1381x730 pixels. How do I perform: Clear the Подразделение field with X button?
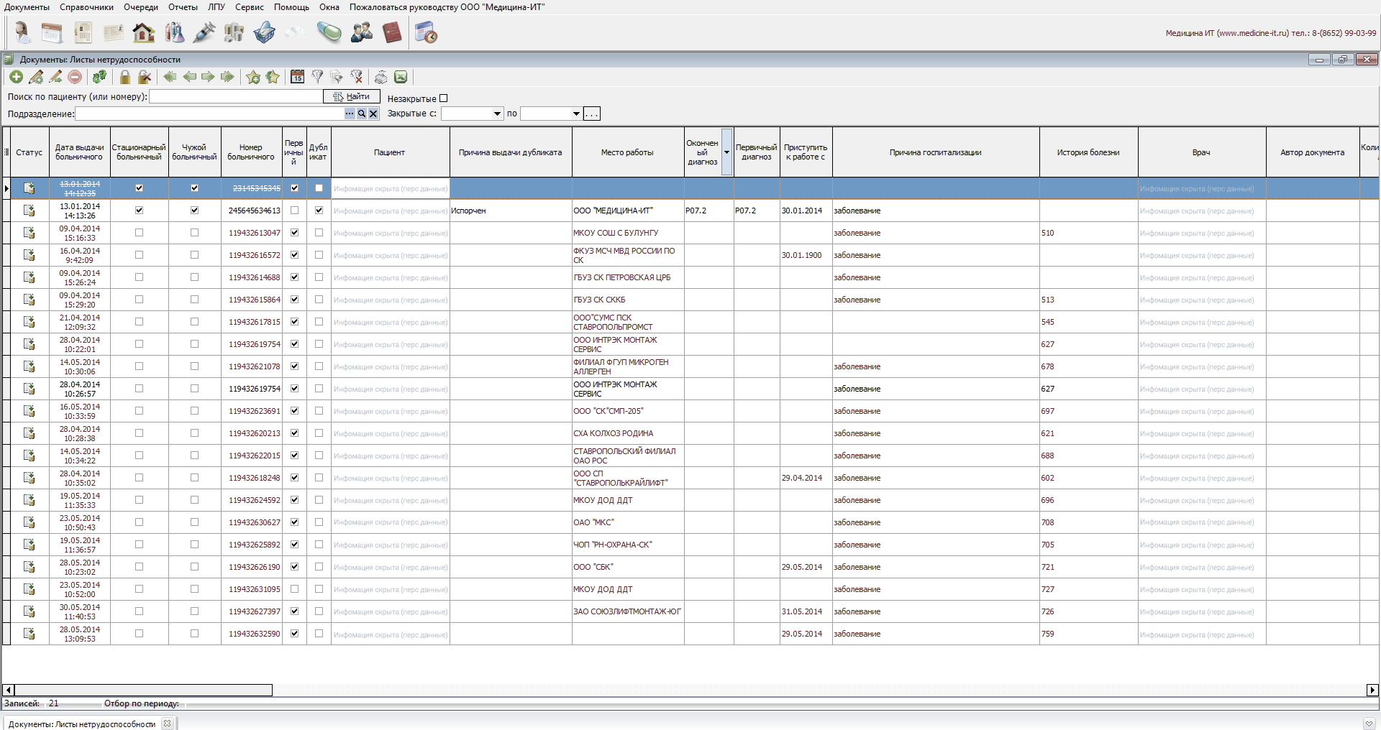[373, 114]
